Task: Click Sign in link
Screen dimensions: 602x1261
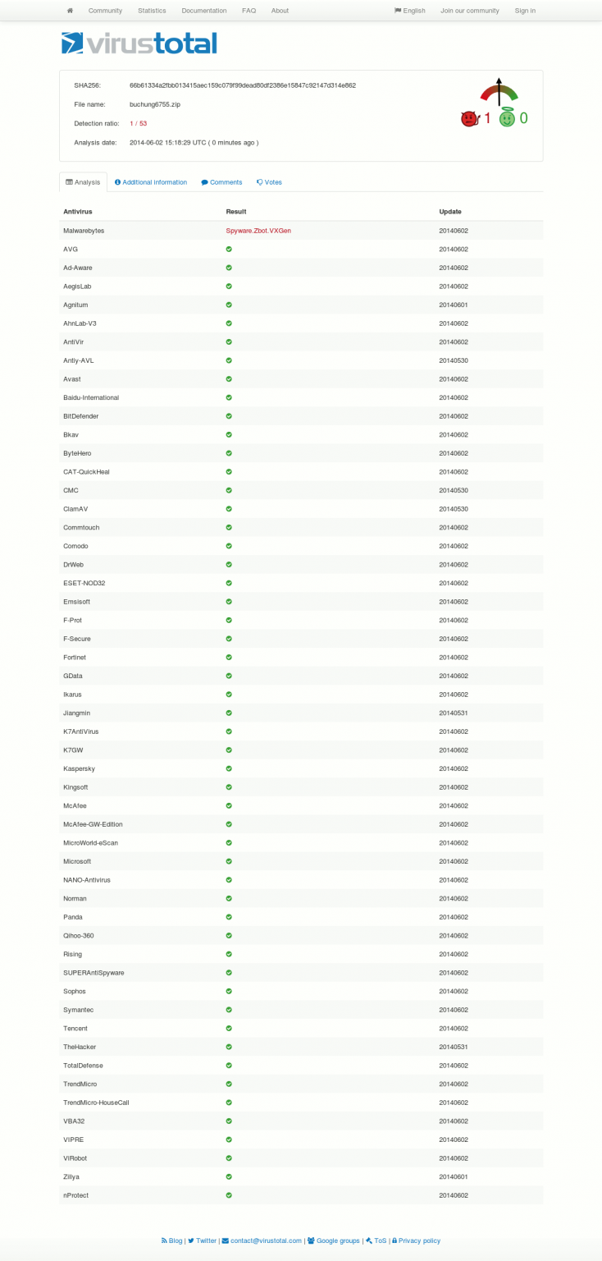Action: click(525, 11)
